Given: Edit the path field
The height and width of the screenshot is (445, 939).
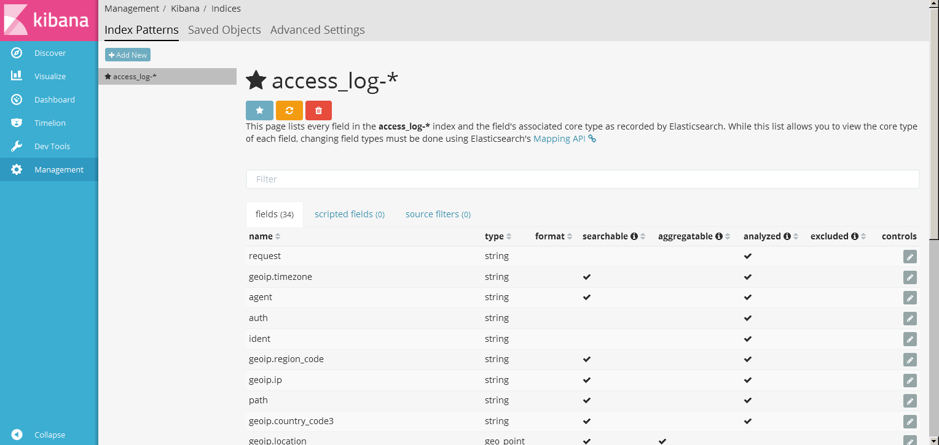Looking at the screenshot, I should [x=910, y=401].
